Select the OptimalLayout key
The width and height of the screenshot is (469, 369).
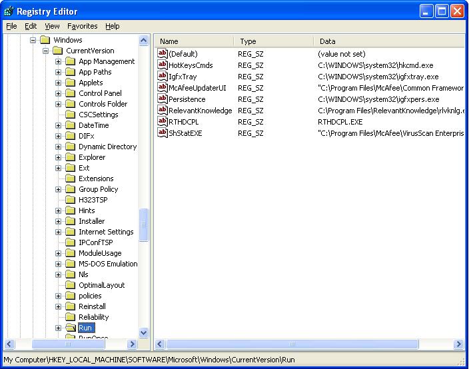click(102, 285)
